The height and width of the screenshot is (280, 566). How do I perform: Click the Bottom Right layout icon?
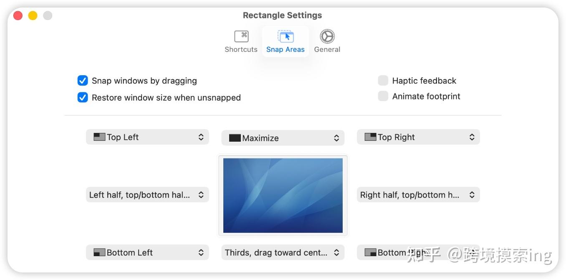point(370,252)
